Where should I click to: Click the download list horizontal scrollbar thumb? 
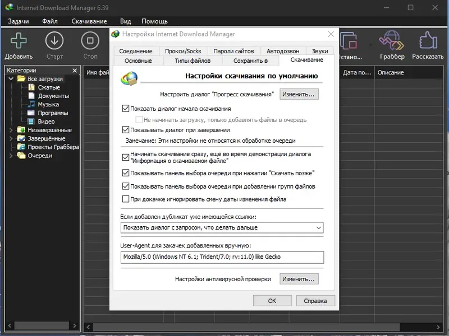coord(246,326)
